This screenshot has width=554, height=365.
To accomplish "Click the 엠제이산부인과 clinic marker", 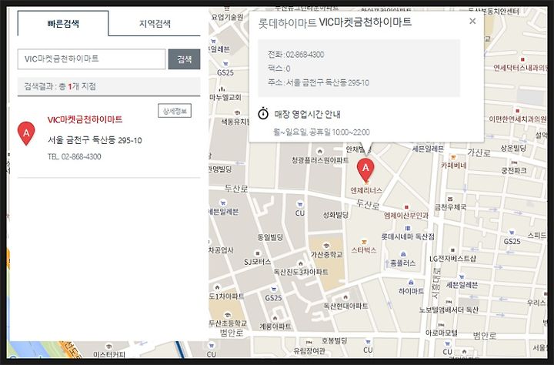I will coord(406,207).
